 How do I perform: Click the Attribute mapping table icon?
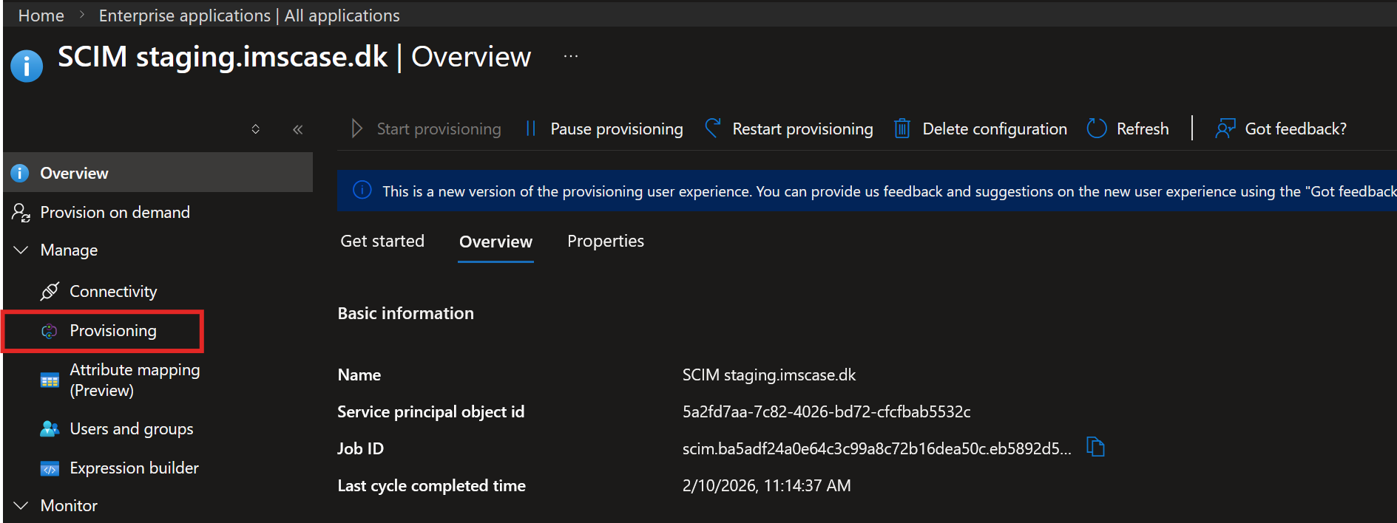tap(50, 380)
